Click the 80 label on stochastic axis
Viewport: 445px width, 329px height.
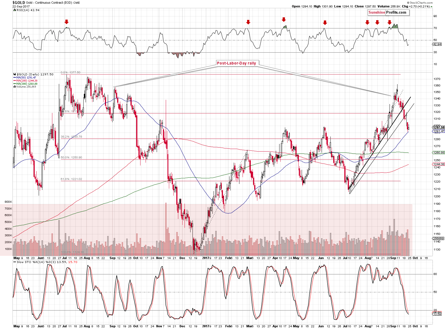435,274
